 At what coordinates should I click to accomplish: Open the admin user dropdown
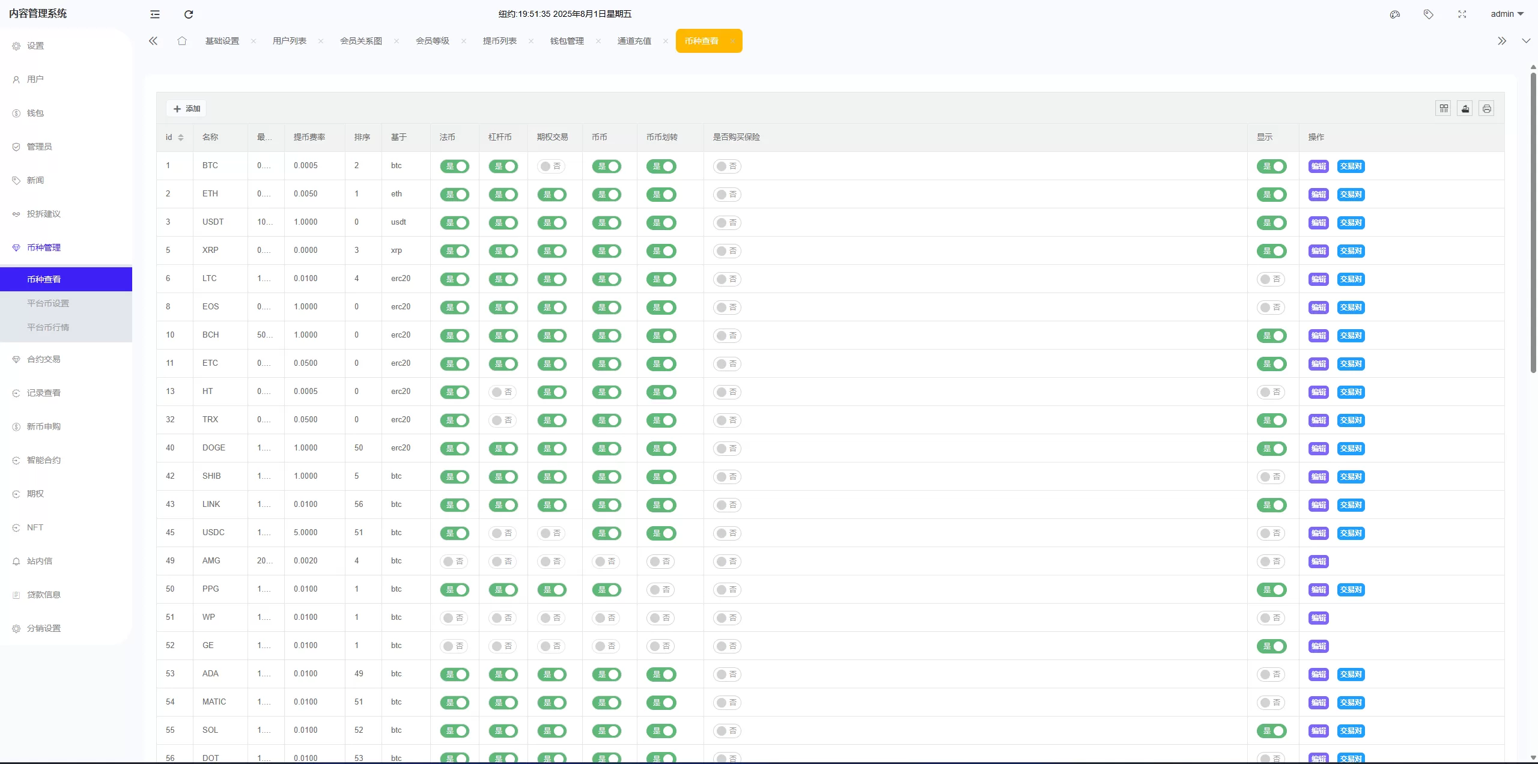pos(1507,14)
